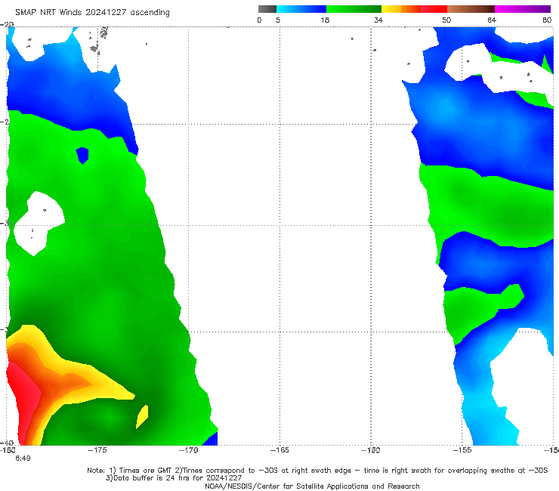Click the NOAA/NESDIS credit line
Image resolution: width=559 pixels, height=491 pixels.
click(x=312, y=486)
